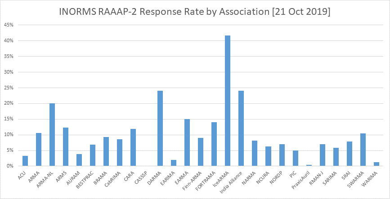Click the SRAI data bar
This screenshot has height=199, width=390.
[x=349, y=154]
